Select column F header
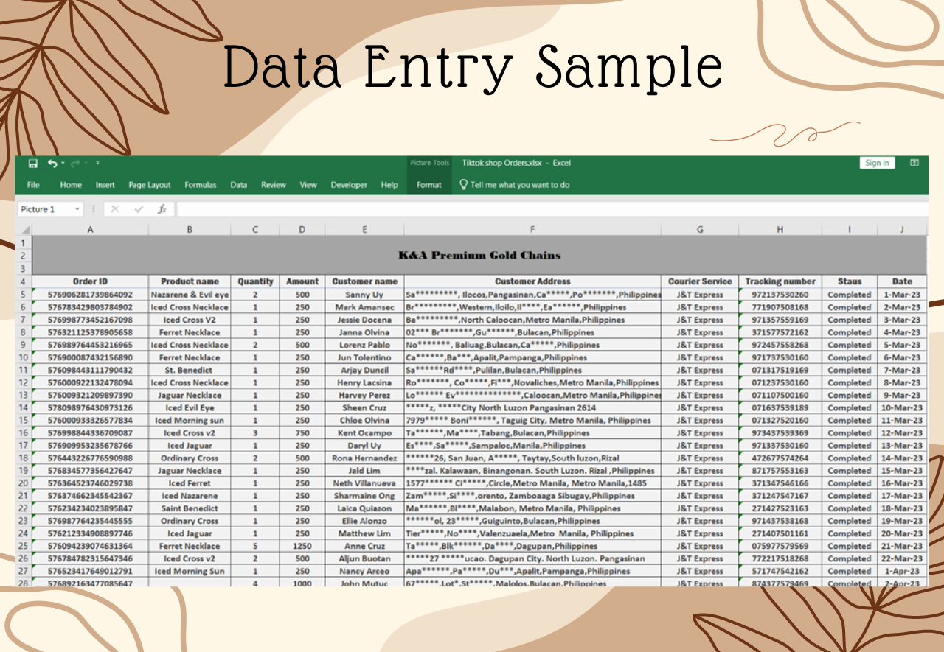The height and width of the screenshot is (652, 944). pos(532,230)
